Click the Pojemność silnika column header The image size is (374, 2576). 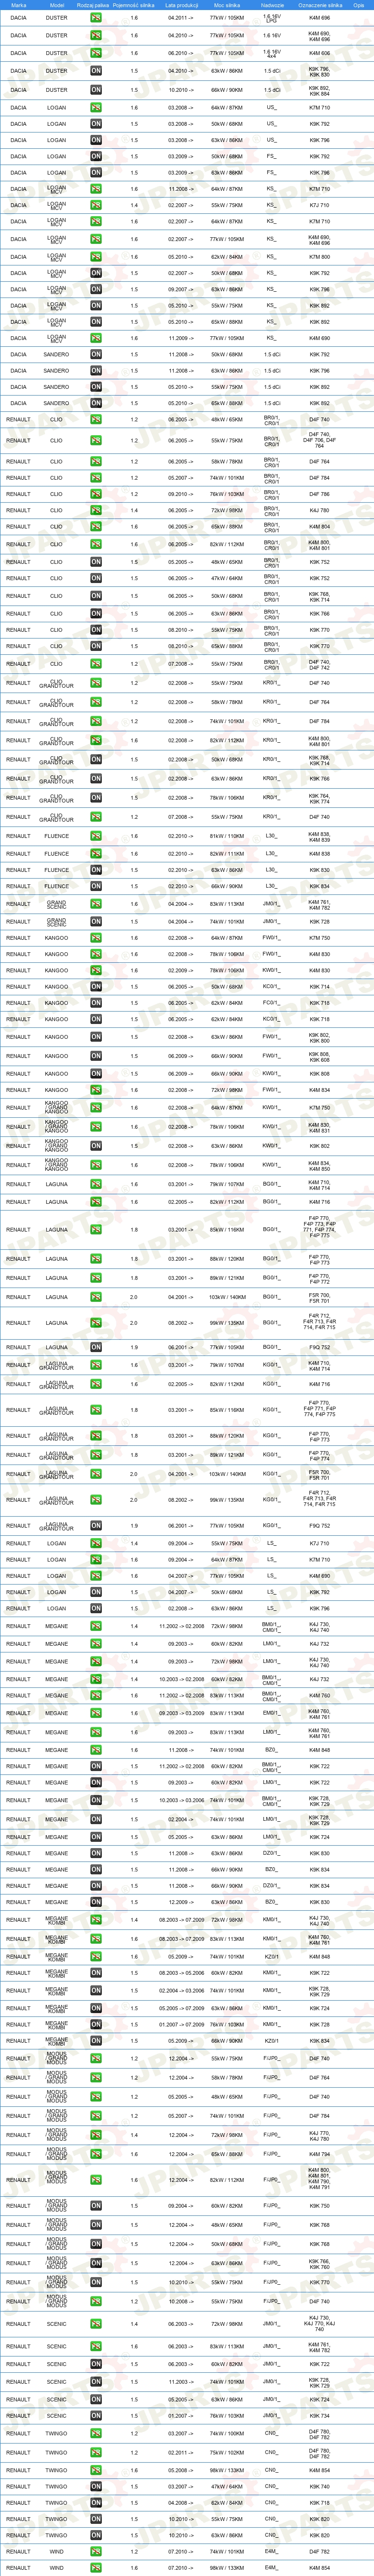134,5
